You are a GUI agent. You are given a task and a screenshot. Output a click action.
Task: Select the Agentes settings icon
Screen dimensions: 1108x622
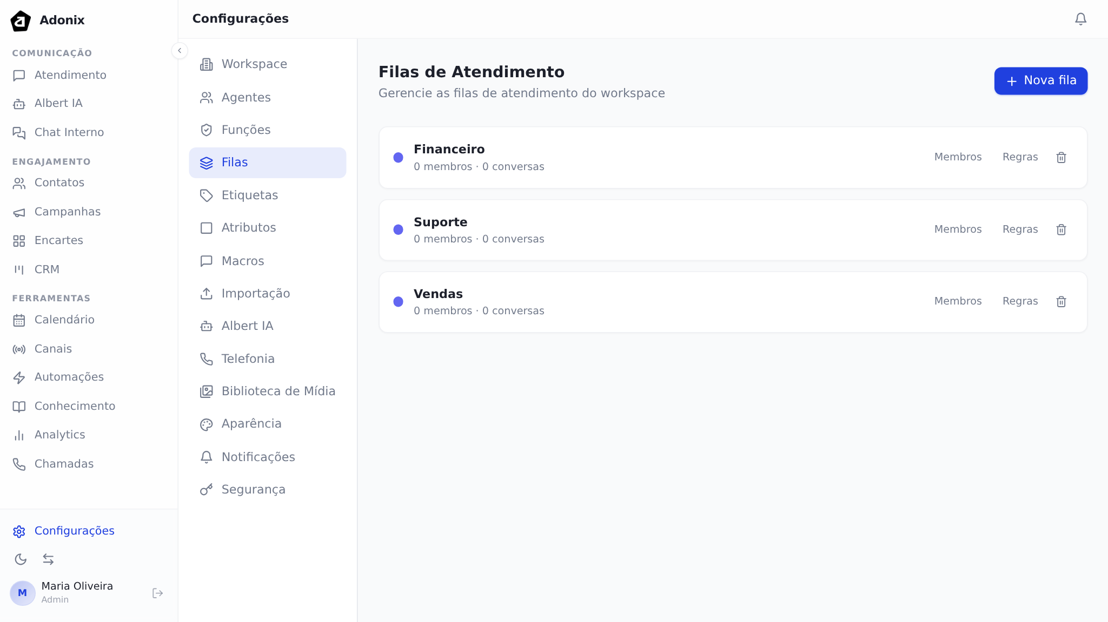(207, 97)
